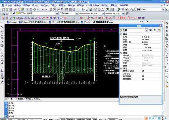Collapse the 视图 section in properties panel
Screen dimensions: 169x120
(121, 53)
